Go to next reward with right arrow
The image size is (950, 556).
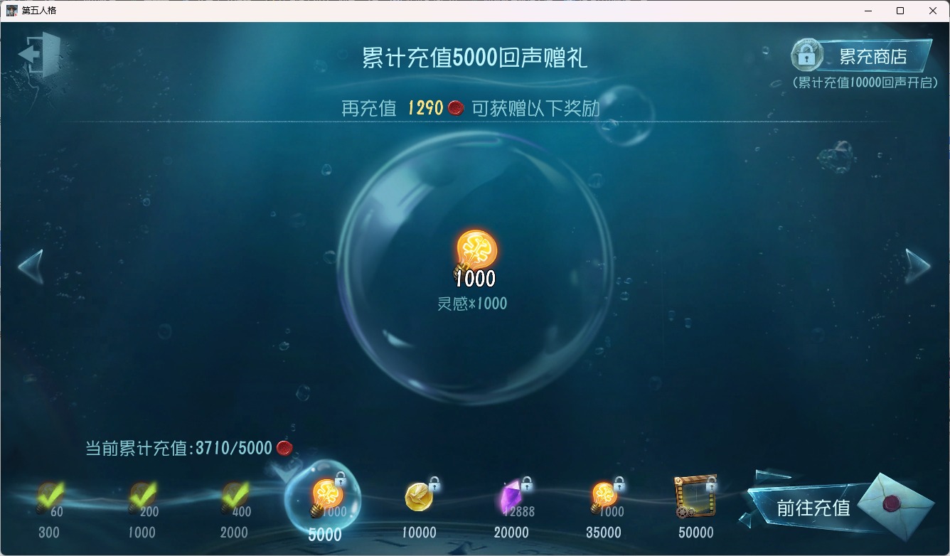(918, 267)
